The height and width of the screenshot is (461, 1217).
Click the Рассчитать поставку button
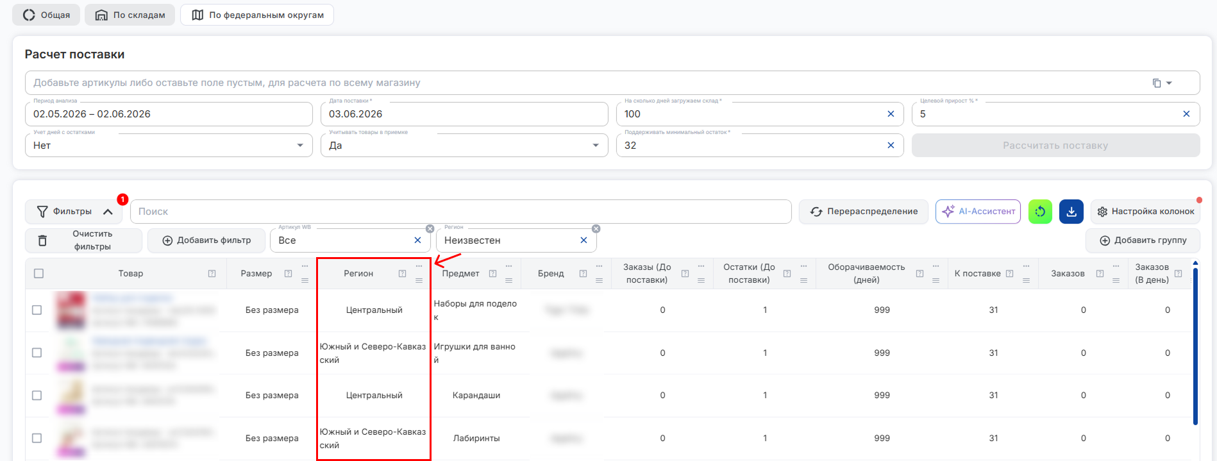[x=1055, y=146]
